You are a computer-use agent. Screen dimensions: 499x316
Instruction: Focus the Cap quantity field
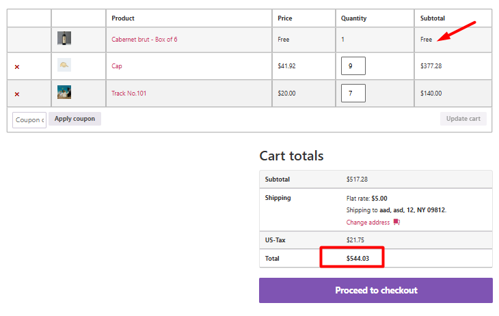pyautogui.click(x=353, y=66)
